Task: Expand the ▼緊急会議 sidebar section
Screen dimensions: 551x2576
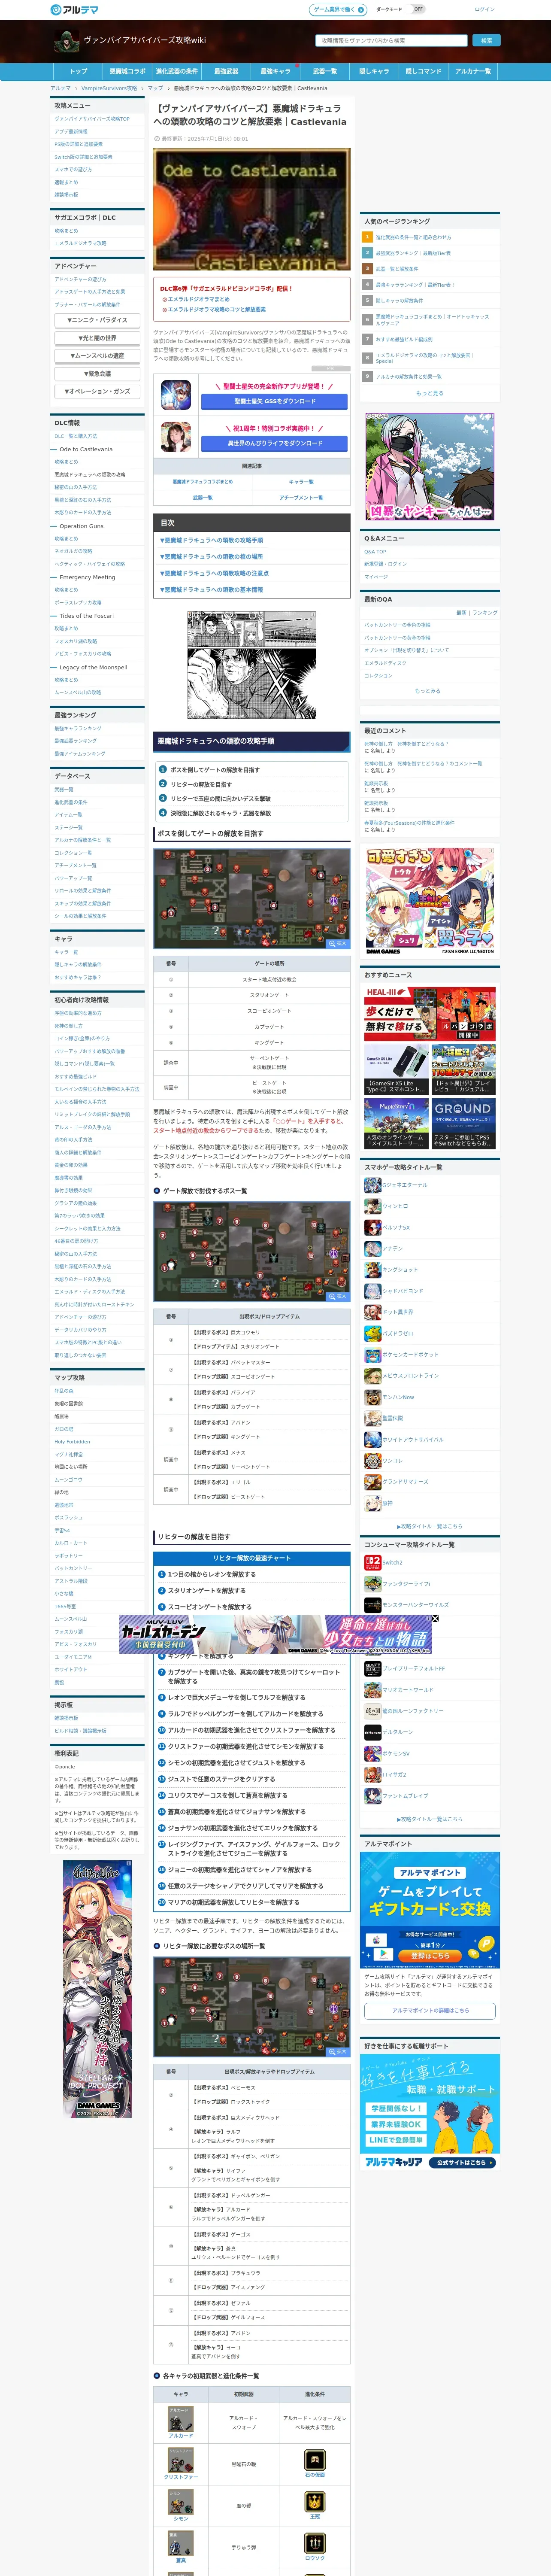Action: pyautogui.click(x=97, y=374)
